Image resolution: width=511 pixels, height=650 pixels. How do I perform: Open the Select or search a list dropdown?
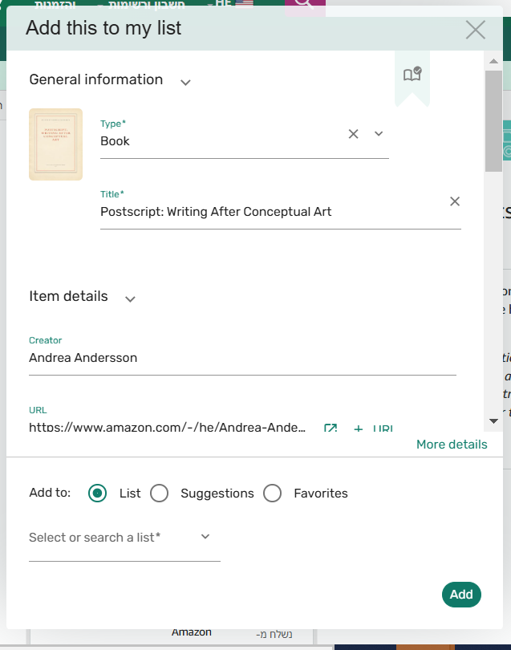[124, 538]
